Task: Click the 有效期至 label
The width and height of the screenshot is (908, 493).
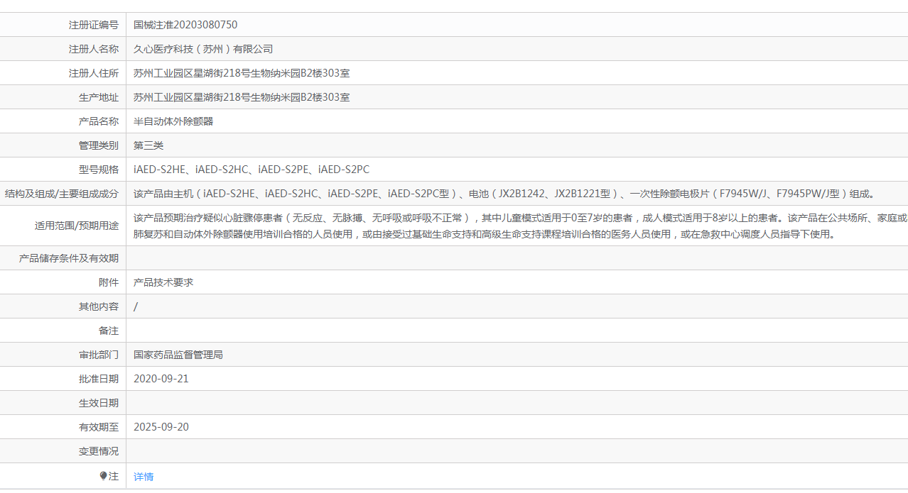Action: pyautogui.click(x=99, y=427)
